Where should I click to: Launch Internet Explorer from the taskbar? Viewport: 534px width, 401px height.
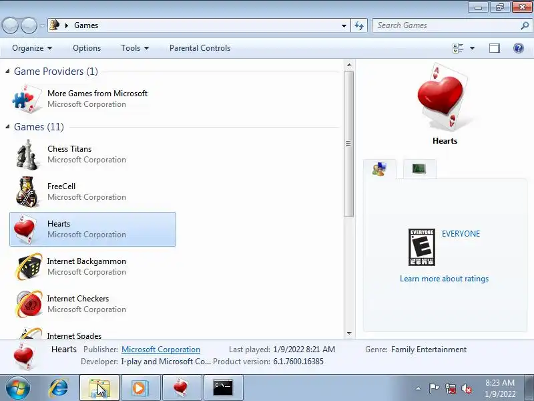(59, 388)
